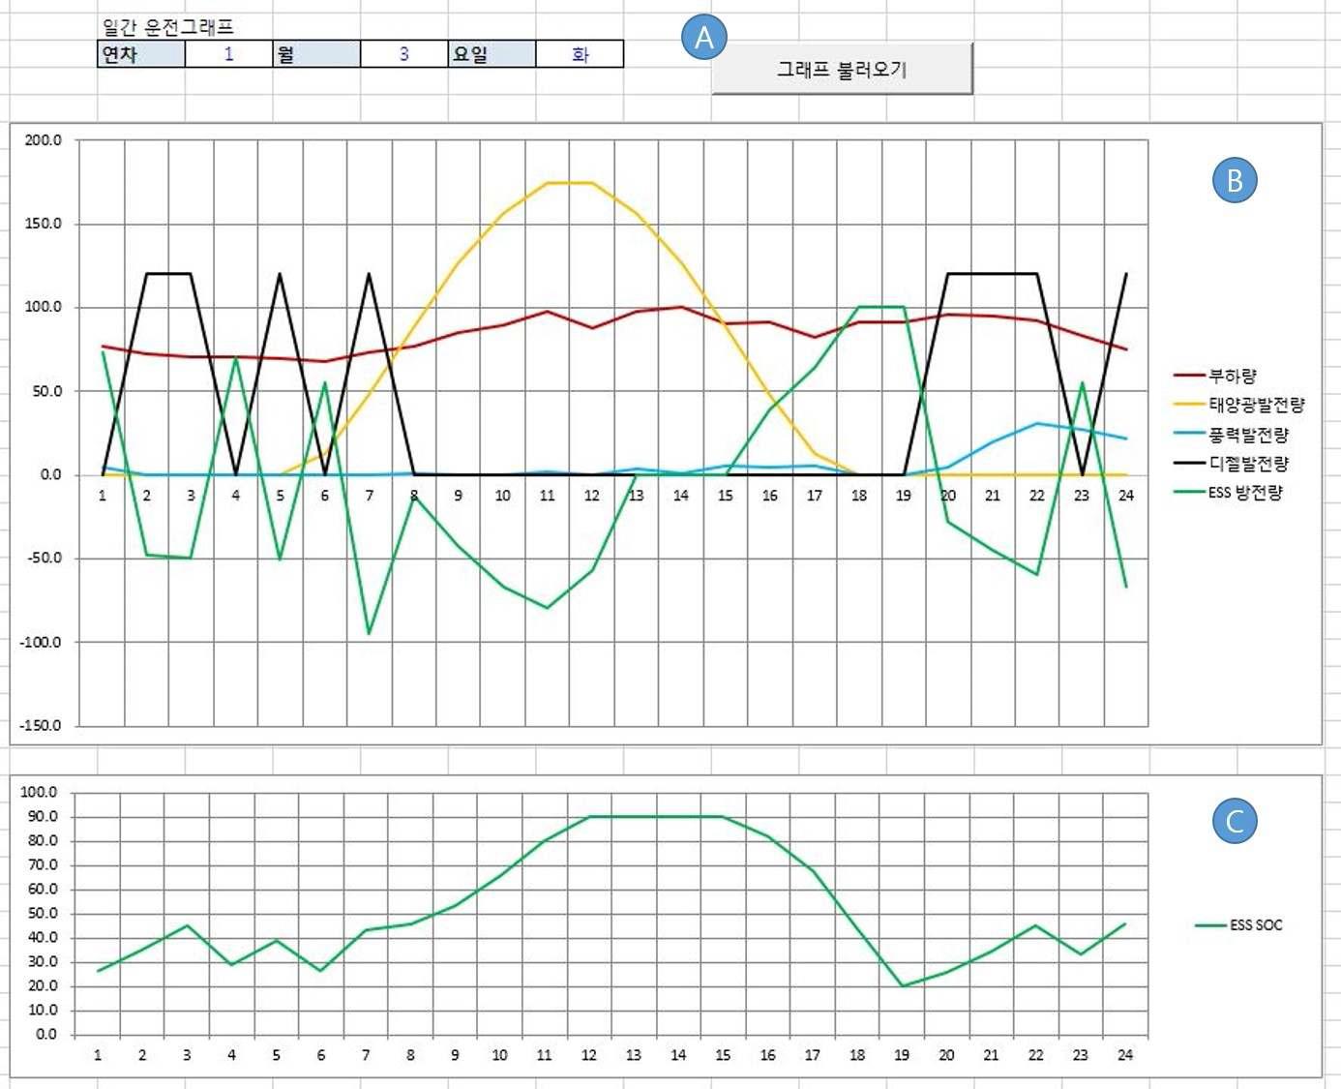The width and height of the screenshot is (1341, 1089).
Task: Select the 연차 value cell containing 1
Action: [229, 54]
